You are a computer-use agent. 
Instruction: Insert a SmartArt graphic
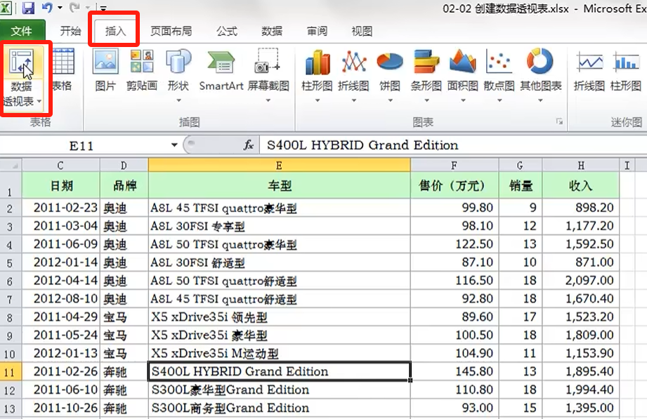(221, 69)
